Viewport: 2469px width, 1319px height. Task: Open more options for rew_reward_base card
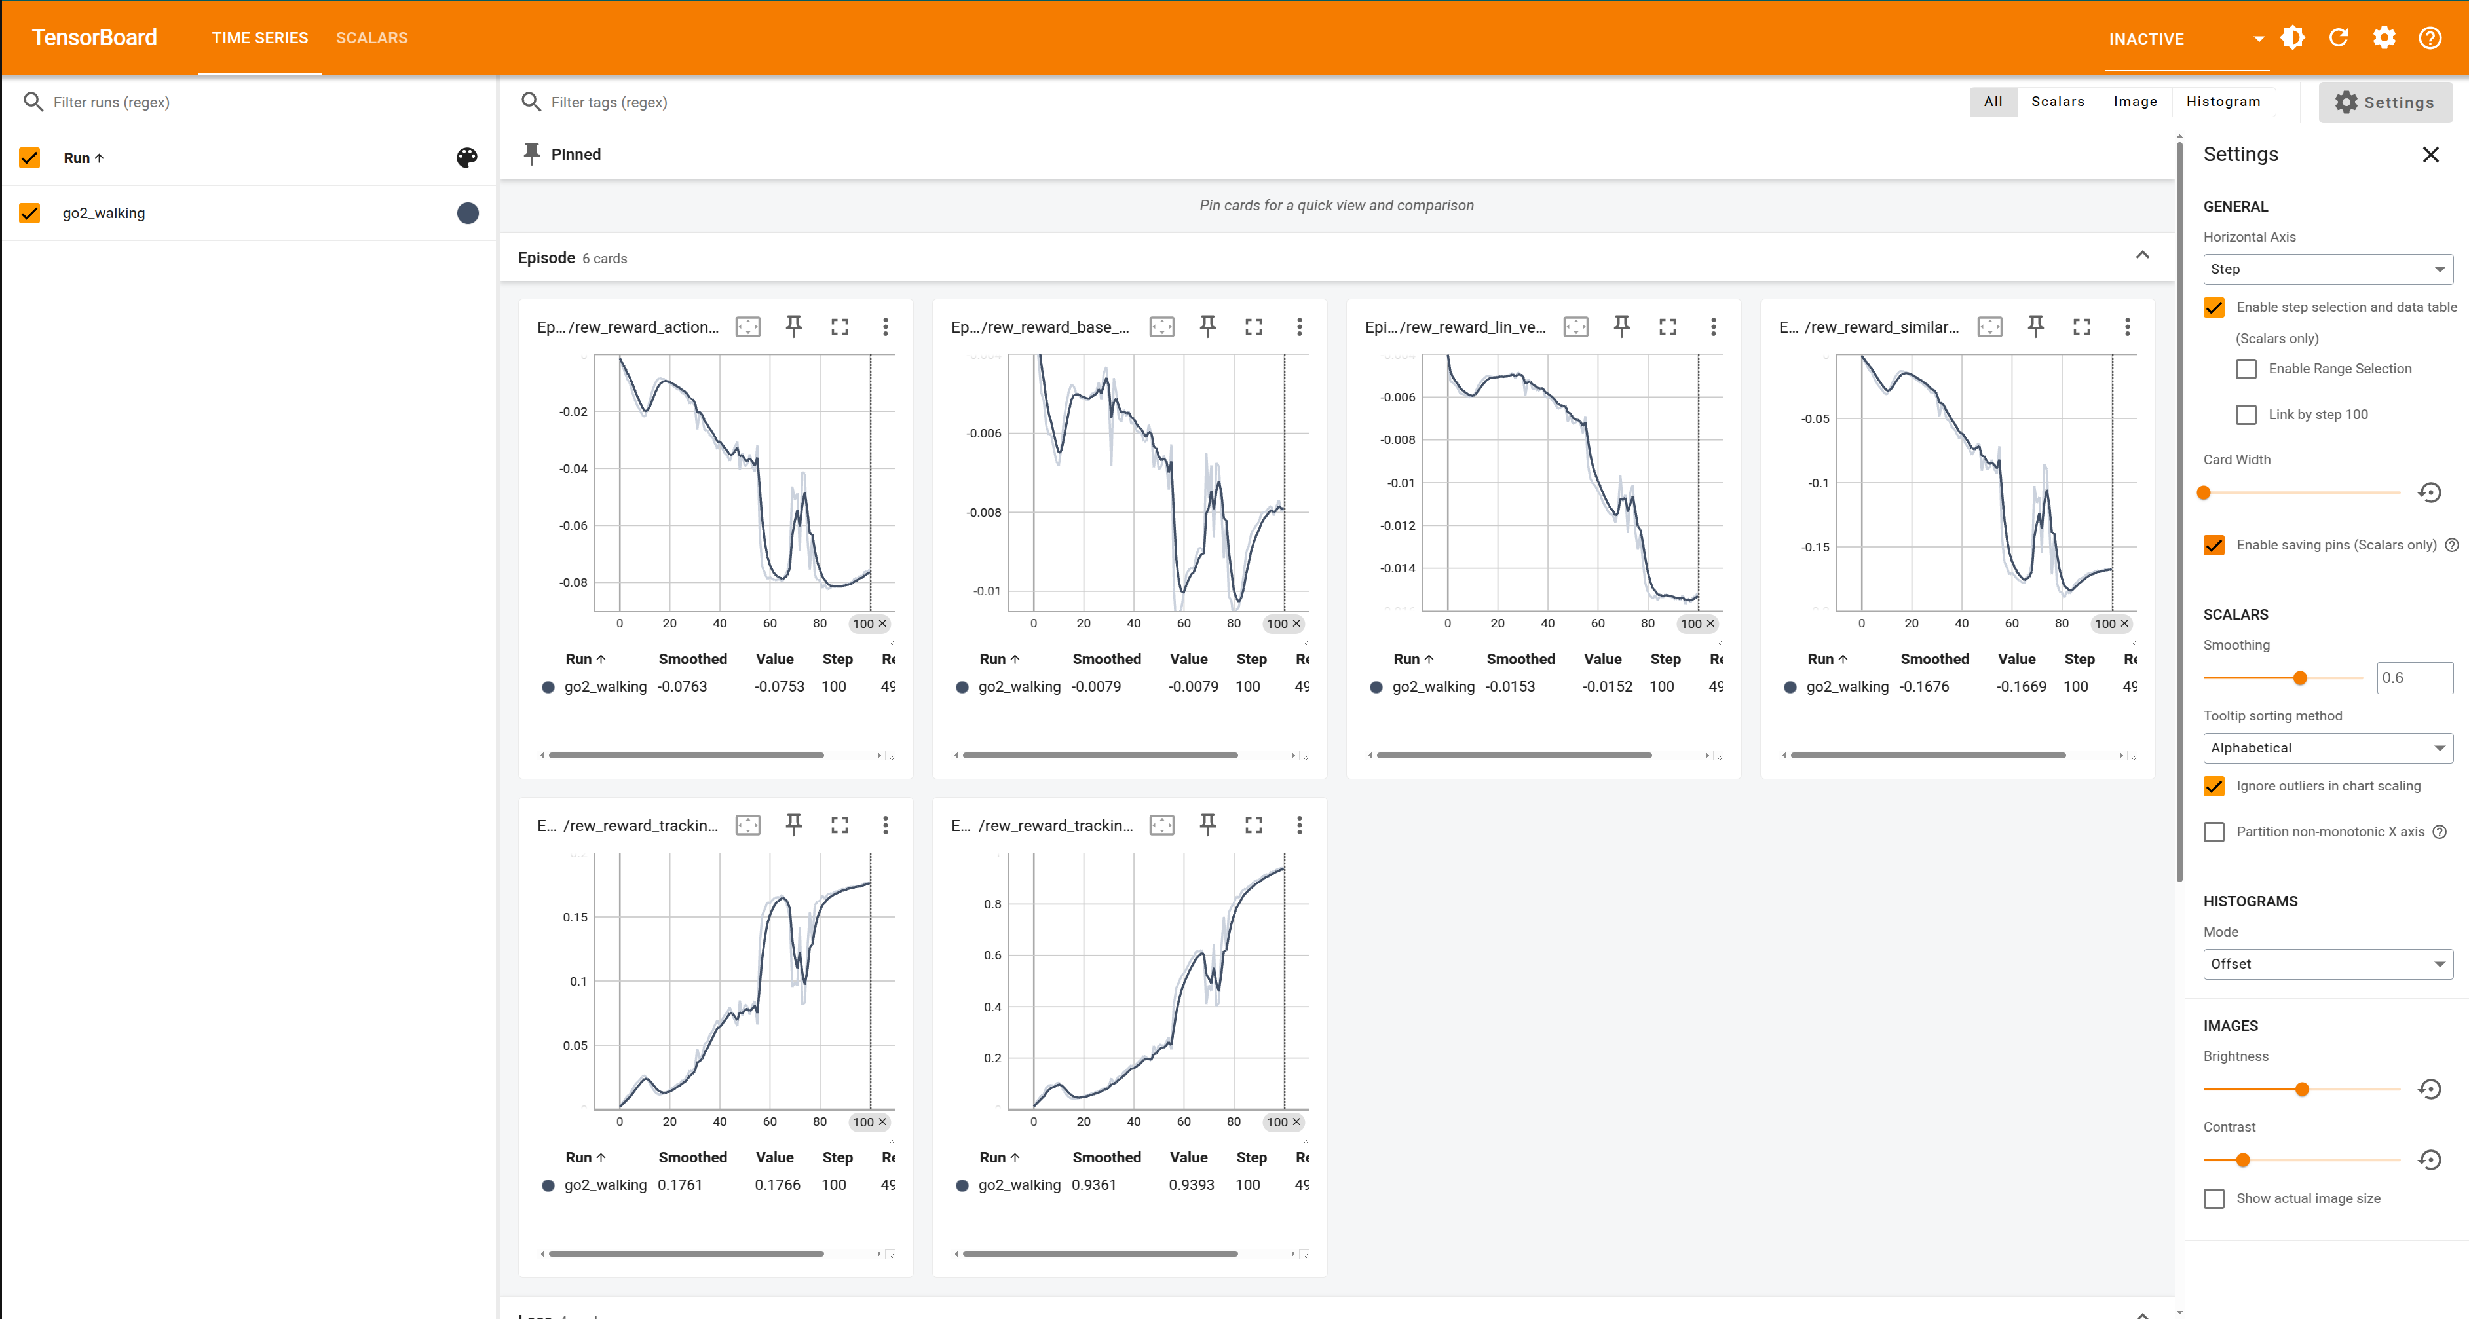point(1300,327)
